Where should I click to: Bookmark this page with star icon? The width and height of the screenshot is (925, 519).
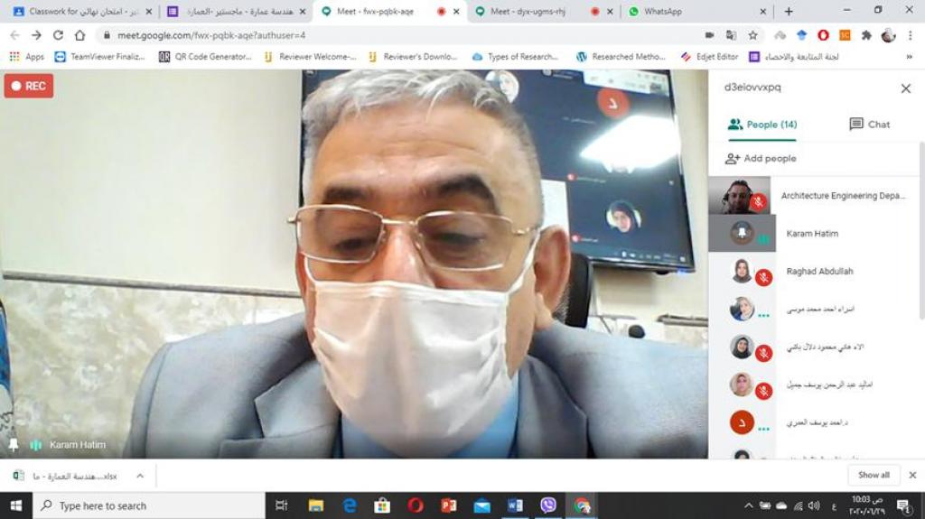(752, 35)
